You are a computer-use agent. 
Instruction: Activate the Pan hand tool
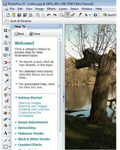pyautogui.click(x=67, y=15)
